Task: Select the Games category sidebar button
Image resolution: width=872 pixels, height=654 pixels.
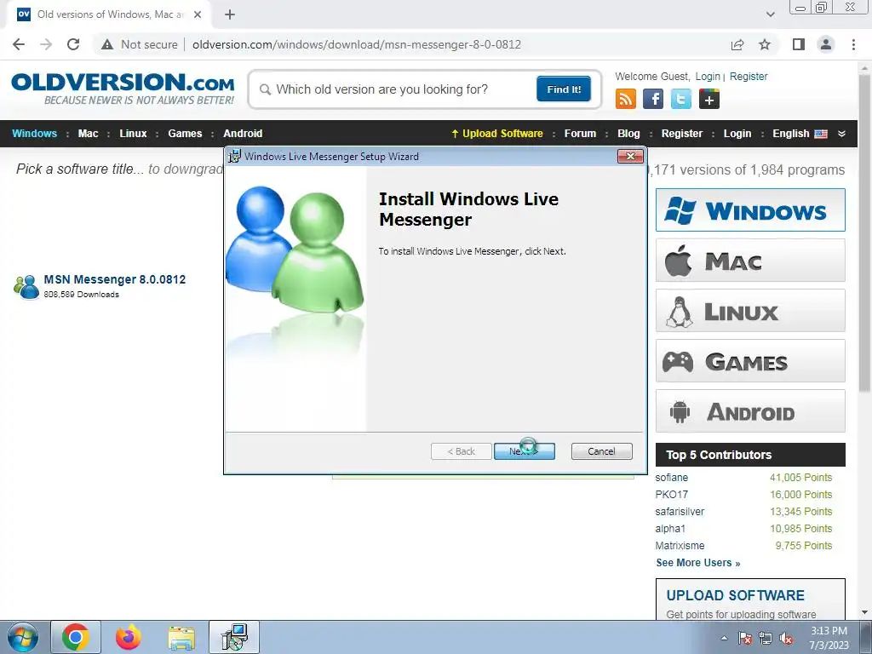Action: [750, 361]
